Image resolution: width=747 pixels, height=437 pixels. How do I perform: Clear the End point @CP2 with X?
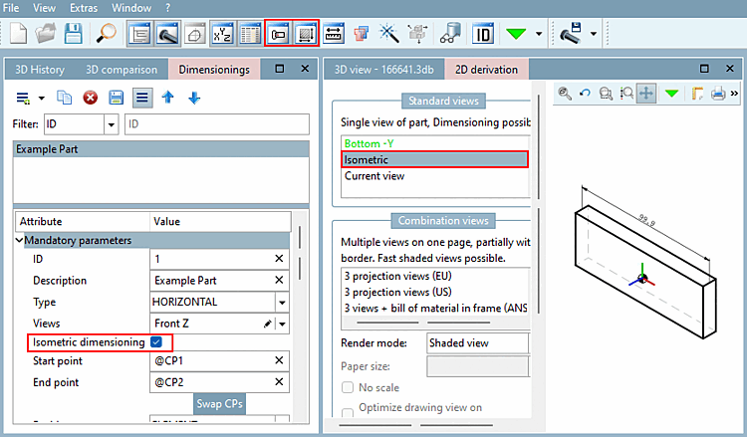(x=279, y=382)
